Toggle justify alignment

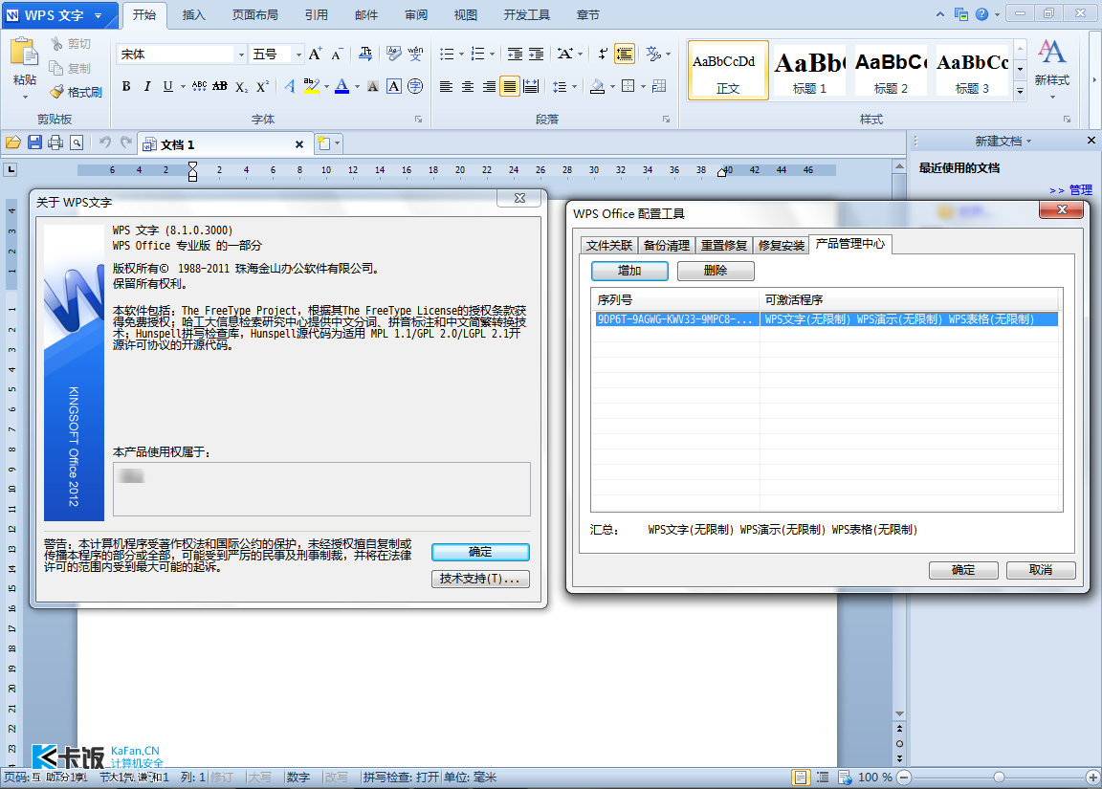[510, 86]
